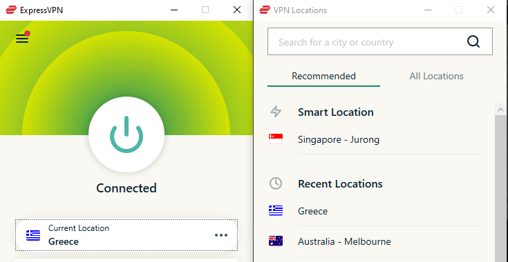Click the Recent Locations clock icon
This screenshot has height=262, width=508.
pyautogui.click(x=276, y=183)
